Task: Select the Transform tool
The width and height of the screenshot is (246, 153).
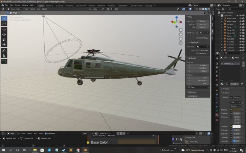Action: click(x=4, y=44)
